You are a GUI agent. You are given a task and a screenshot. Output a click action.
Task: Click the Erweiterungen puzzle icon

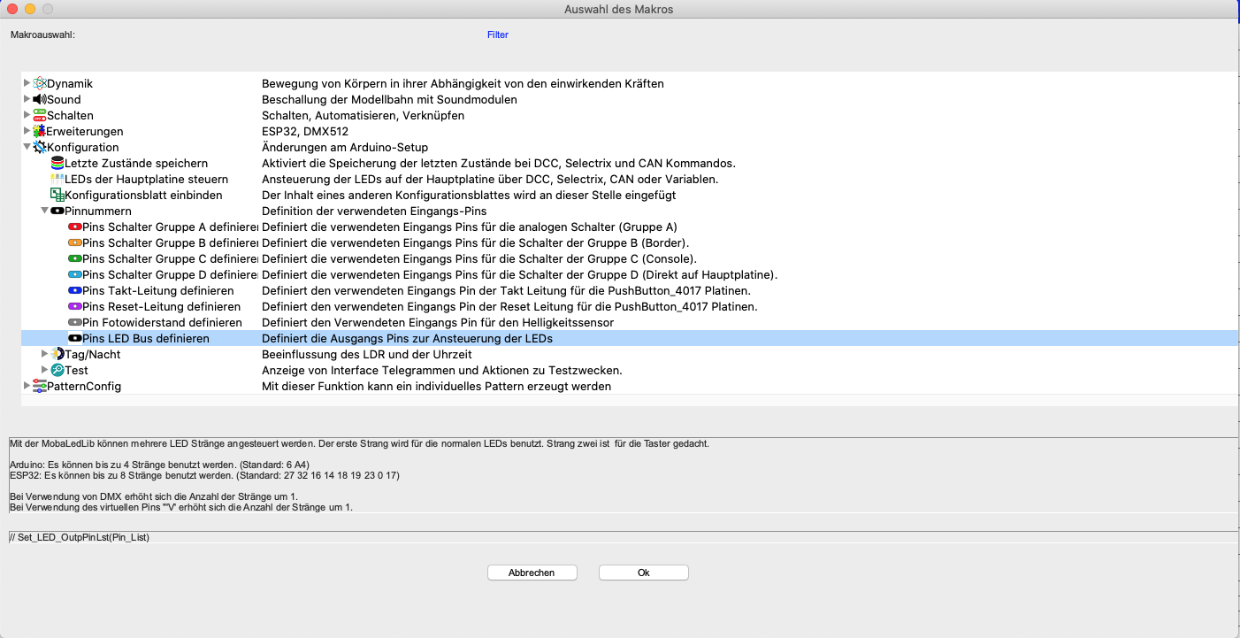coord(40,131)
